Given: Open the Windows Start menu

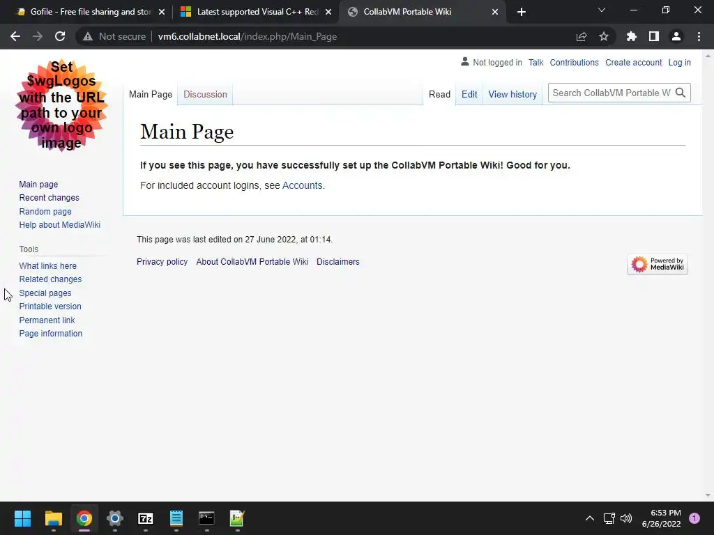Looking at the screenshot, I should [22, 518].
